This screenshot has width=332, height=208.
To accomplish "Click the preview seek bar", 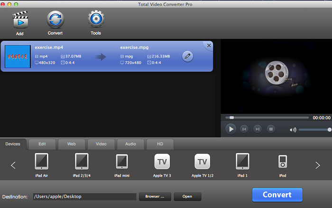I will [267, 117].
